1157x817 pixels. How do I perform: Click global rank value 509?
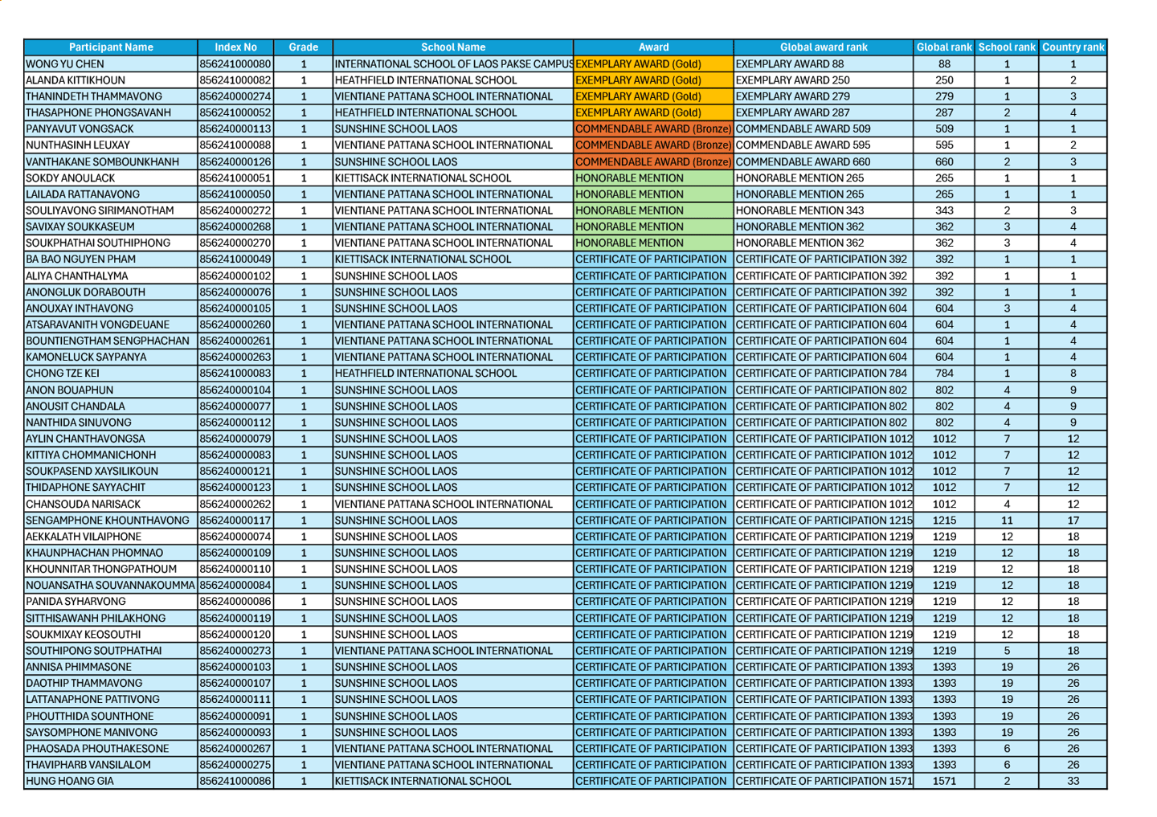944,129
